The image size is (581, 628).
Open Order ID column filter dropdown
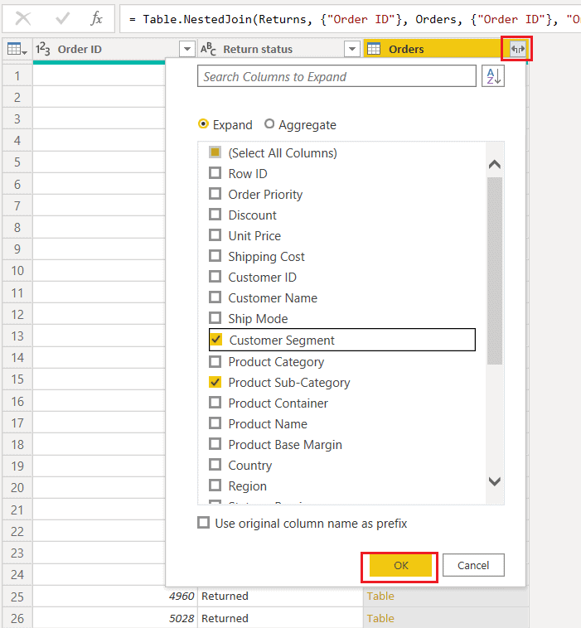click(x=186, y=49)
